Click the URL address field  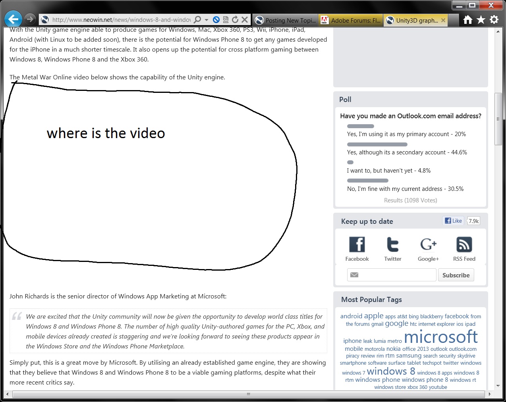click(x=121, y=19)
